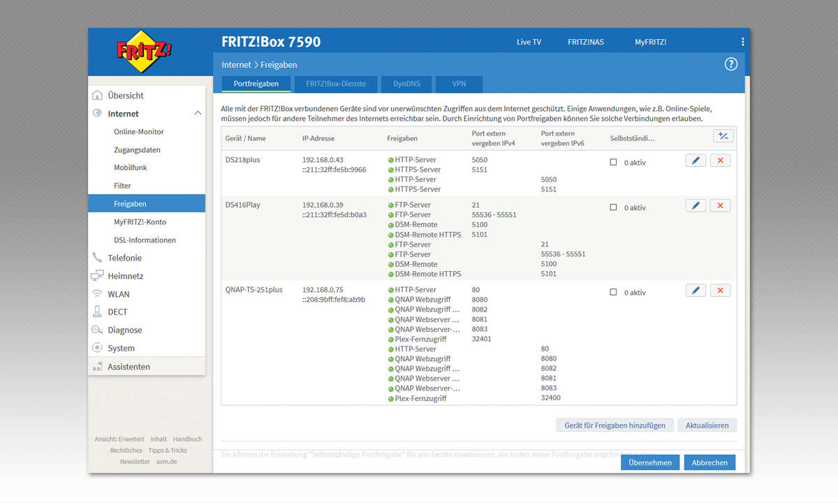This screenshot has width=838, height=503.
Task: Click the Diagnose icon
Action: click(97, 330)
